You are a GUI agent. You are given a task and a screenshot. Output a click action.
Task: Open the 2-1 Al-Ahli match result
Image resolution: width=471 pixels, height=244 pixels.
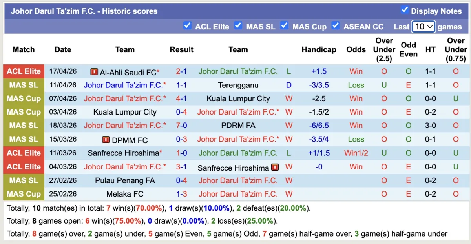[181, 71]
